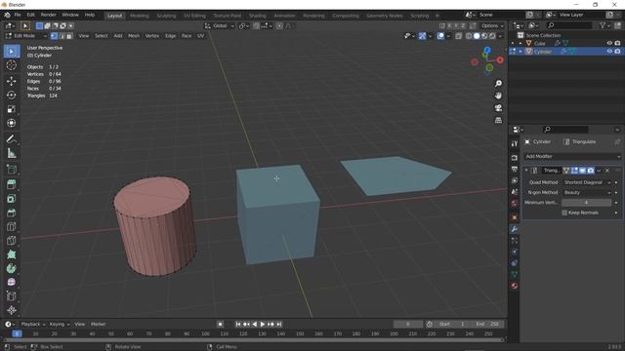625x351 pixels.
Task: Enable Face select mode
Action: click(x=69, y=36)
